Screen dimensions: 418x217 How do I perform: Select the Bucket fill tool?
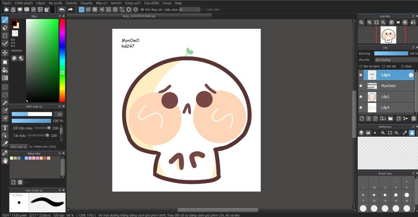tap(5, 70)
